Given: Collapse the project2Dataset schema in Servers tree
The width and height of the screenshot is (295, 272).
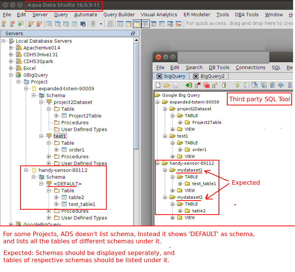Looking at the screenshot, I should tap(41, 102).
